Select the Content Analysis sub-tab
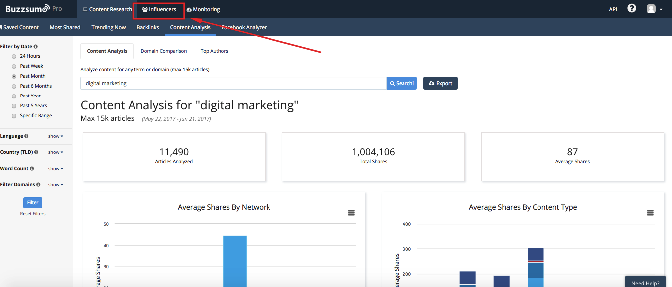This screenshot has width=672, height=287. click(107, 51)
